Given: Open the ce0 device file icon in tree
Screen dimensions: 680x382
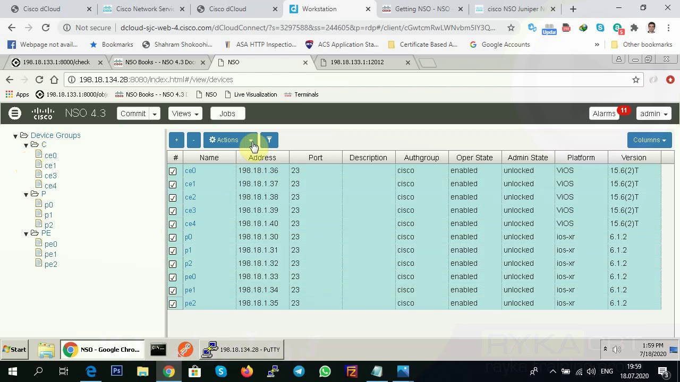Looking at the screenshot, I should pyautogui.click(x=39, y=155).
